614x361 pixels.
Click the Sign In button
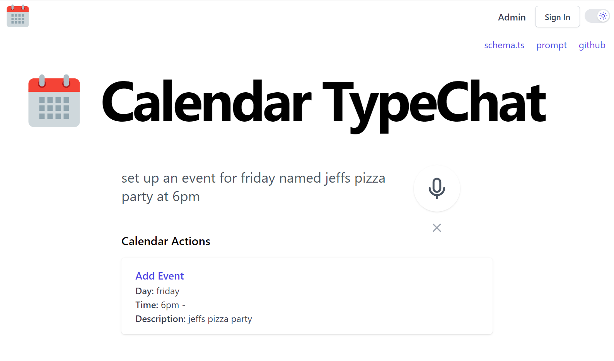click(557, 17)
